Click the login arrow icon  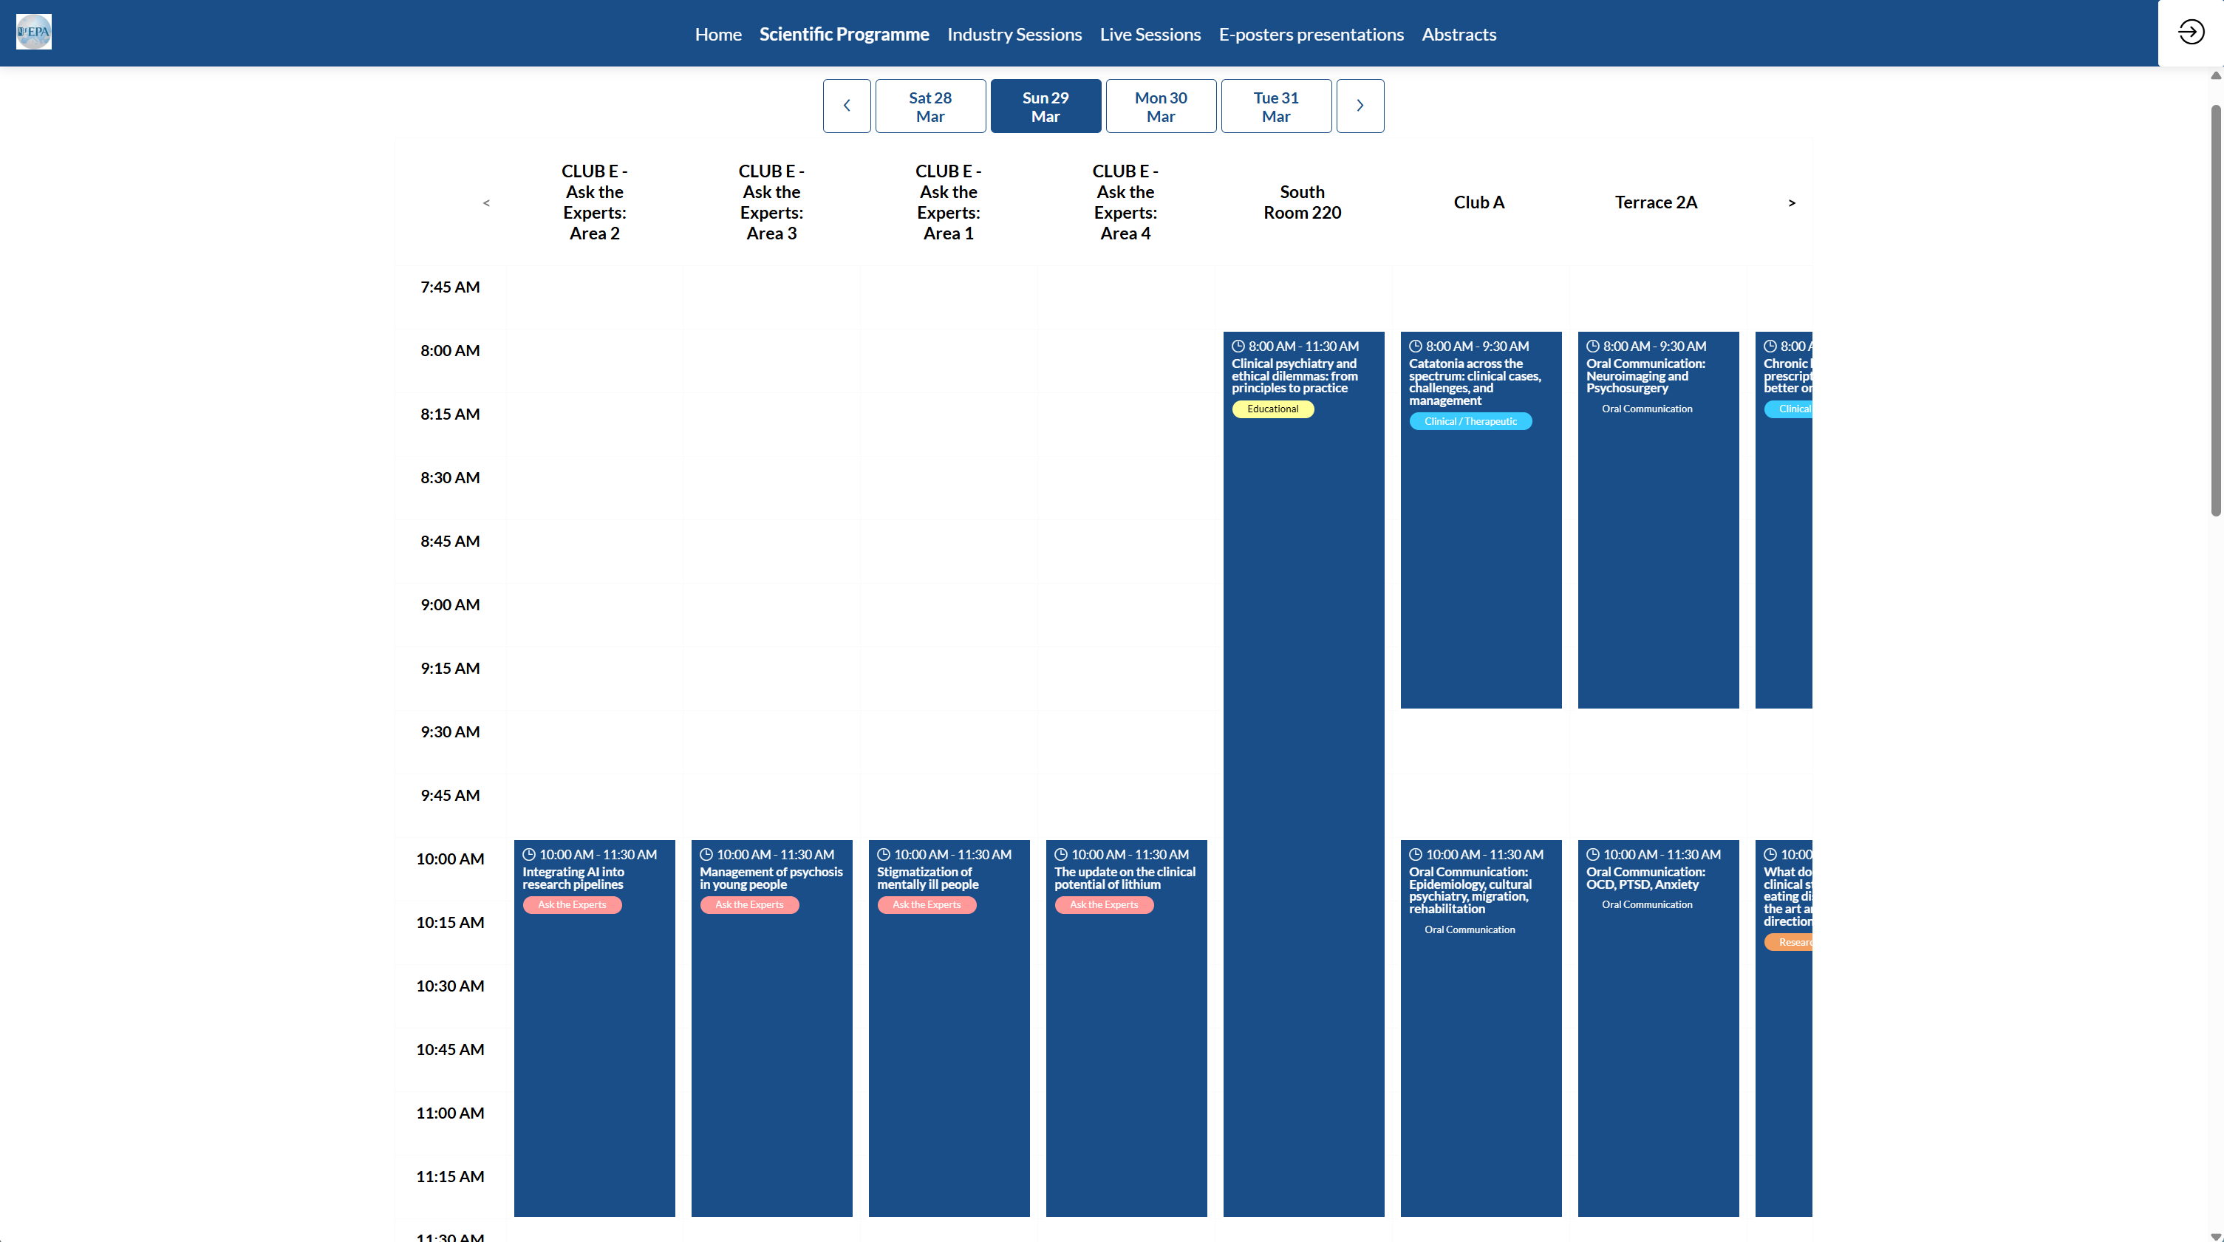click(x=2190, y=32)
